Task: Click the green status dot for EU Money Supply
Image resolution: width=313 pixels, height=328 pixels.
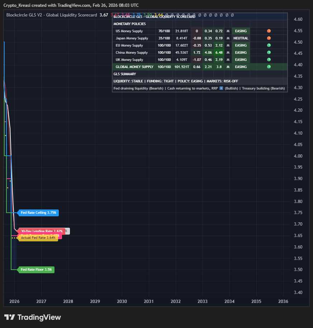Action: (269, 45)
